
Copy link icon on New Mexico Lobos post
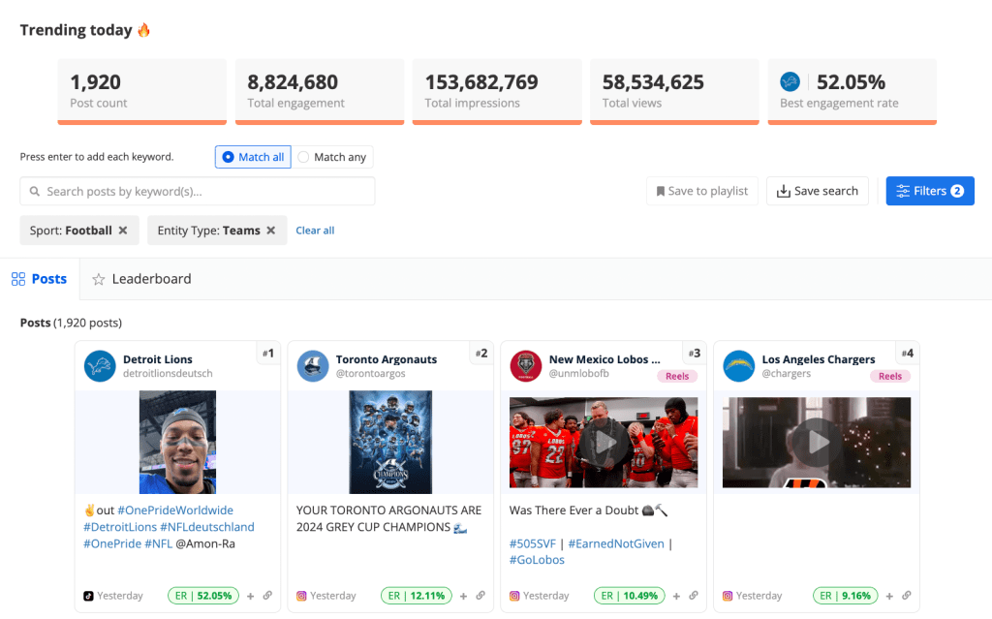694,596
